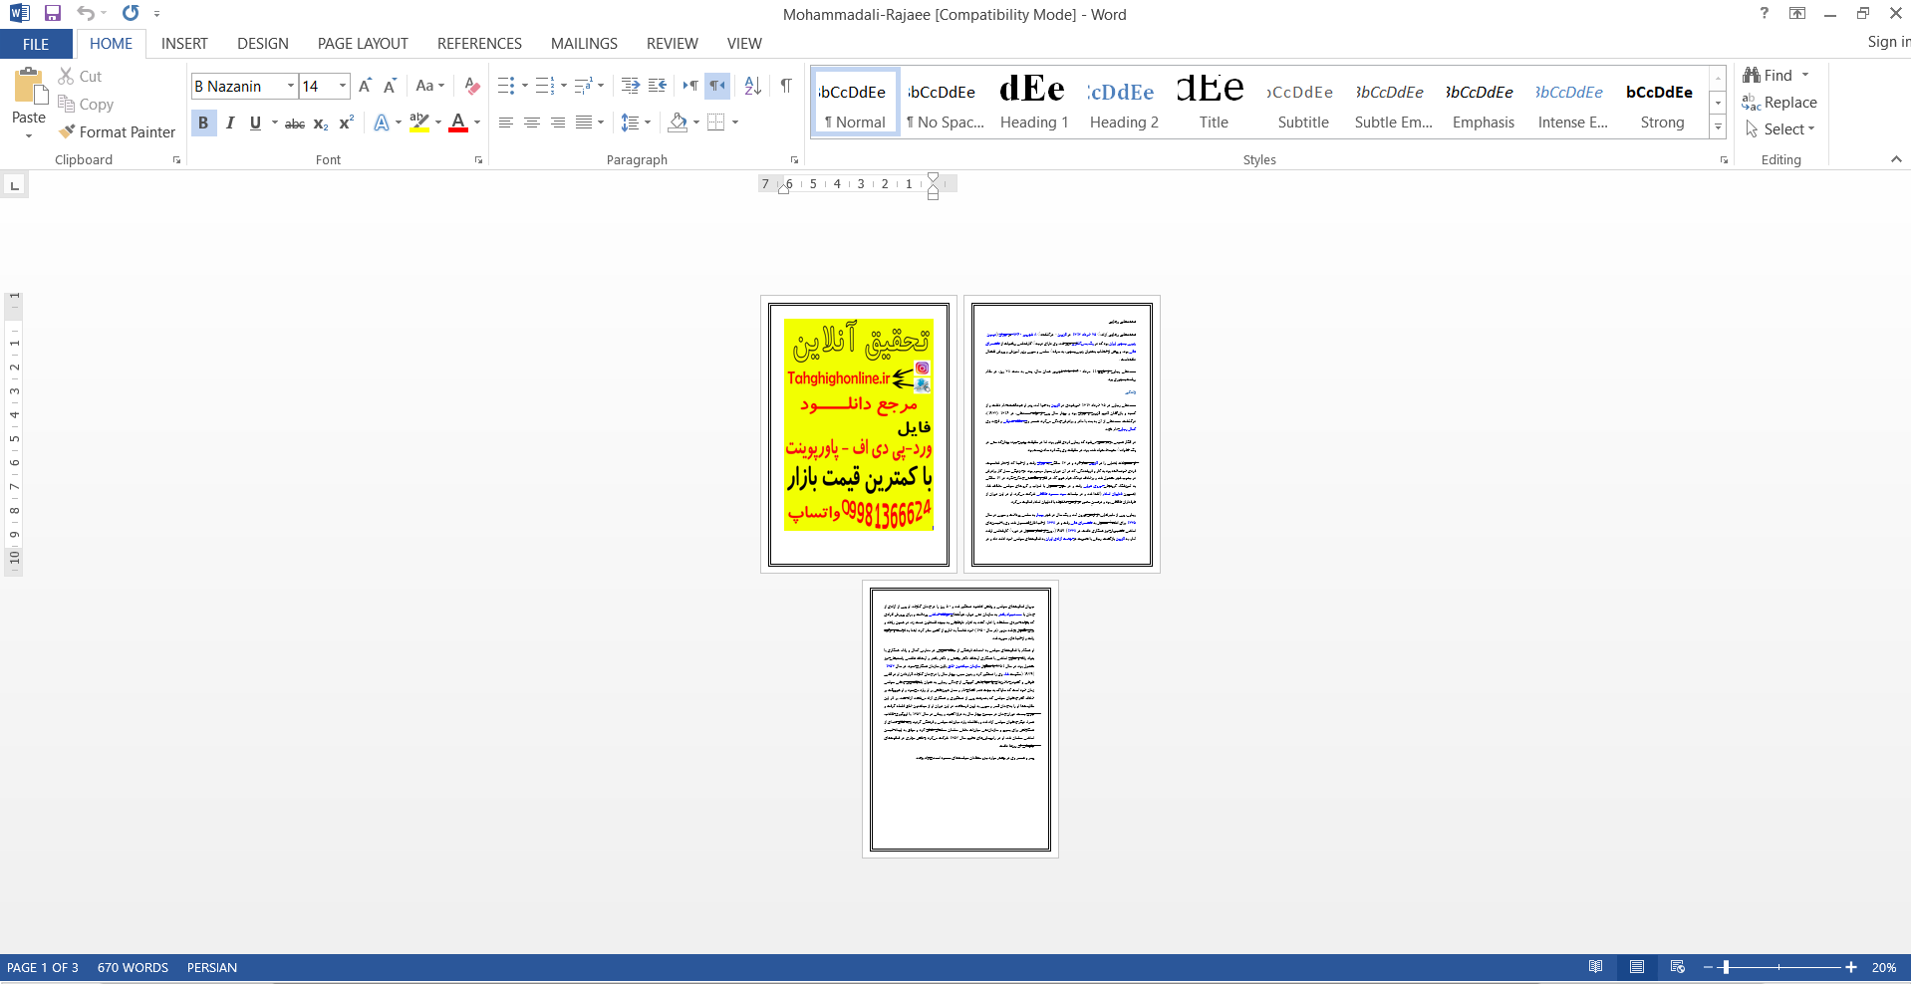Open Line Spacing dropdown
Image resolution: width=1911 pixels, height=984 pixels.
(x=635, y=123)
